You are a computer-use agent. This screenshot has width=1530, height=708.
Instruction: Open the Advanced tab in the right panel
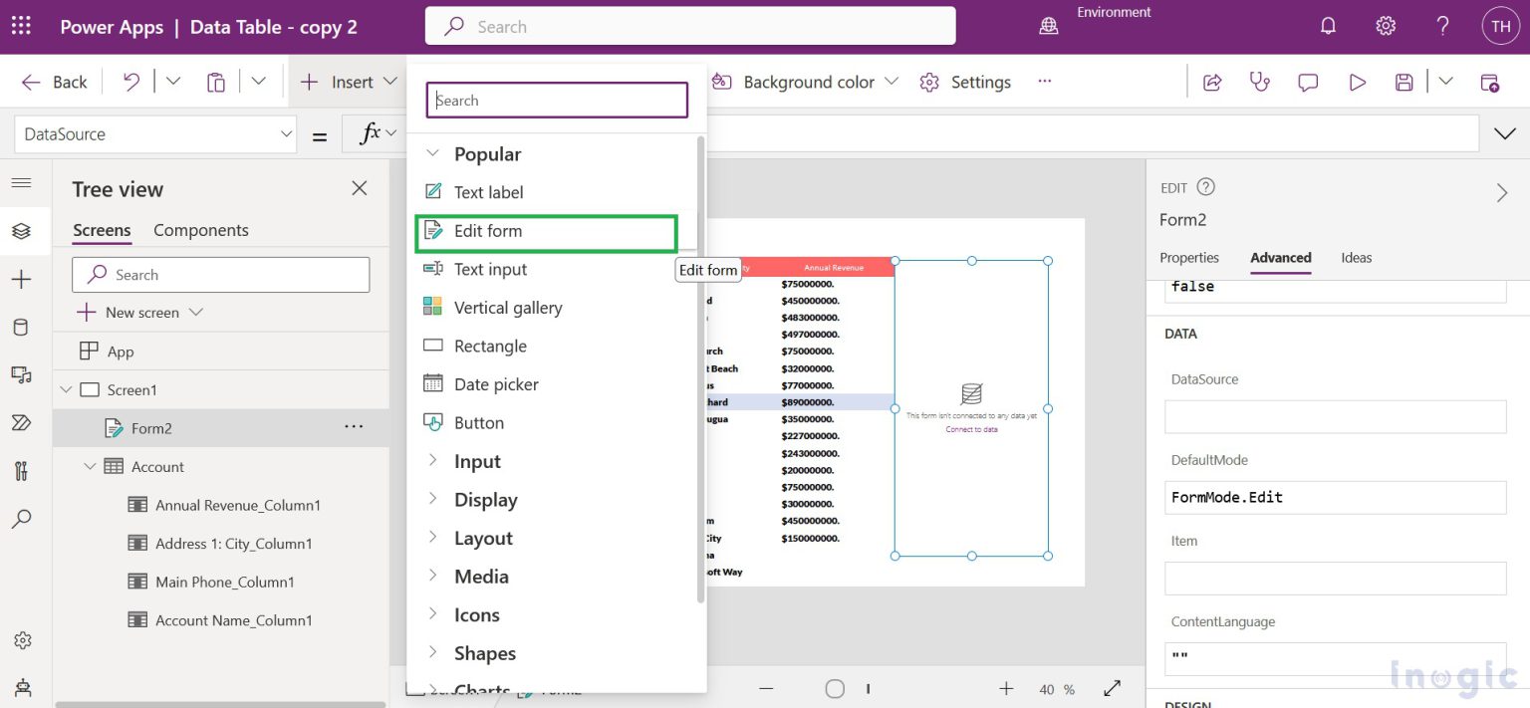tap(1280, 258)
